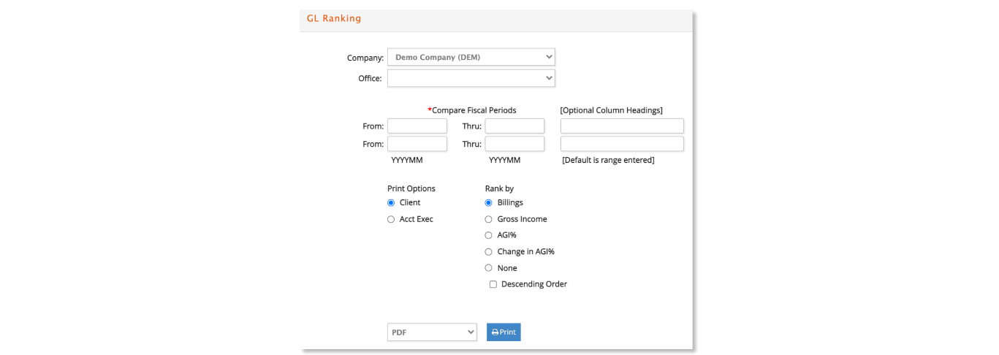Open the PDF output format dropdown
999x355 pixels.
coord(432,332)
